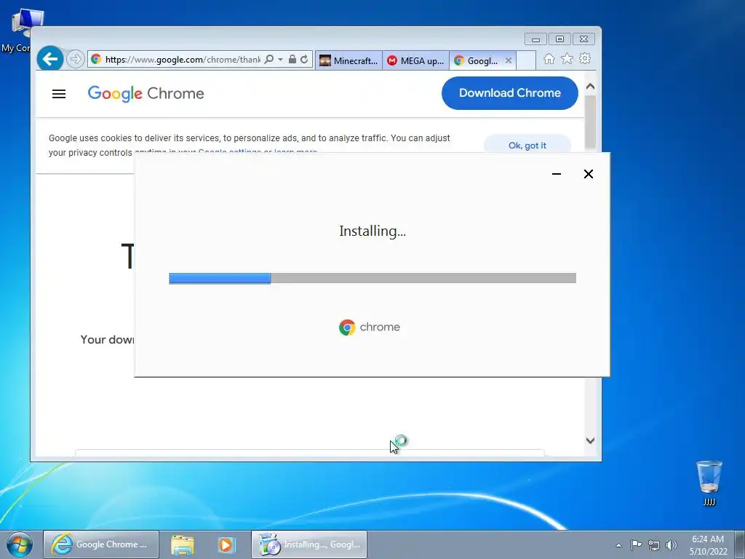Close the Google tab with its X
745x559 pixels.
(x=509, y=60)
